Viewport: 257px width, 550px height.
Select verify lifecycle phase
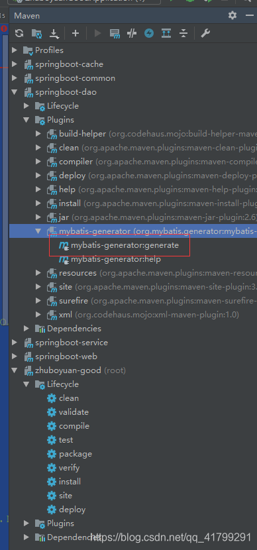(69, 468)
